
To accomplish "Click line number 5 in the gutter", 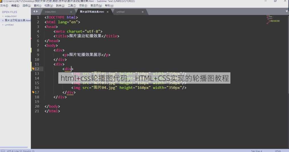I will coord(38,36).
